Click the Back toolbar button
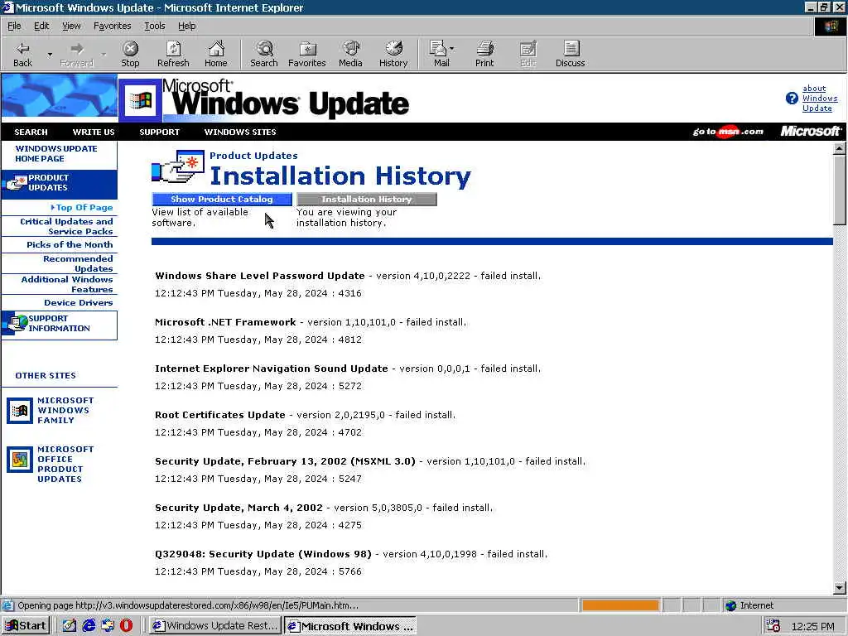848x636 pixels. (22, 54)
